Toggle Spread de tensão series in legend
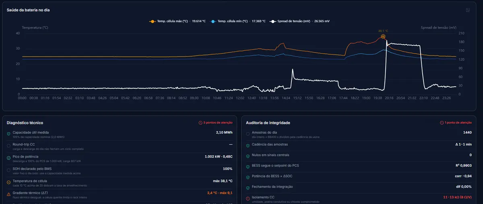Screen dimensions: 483x204 point(300,21)
